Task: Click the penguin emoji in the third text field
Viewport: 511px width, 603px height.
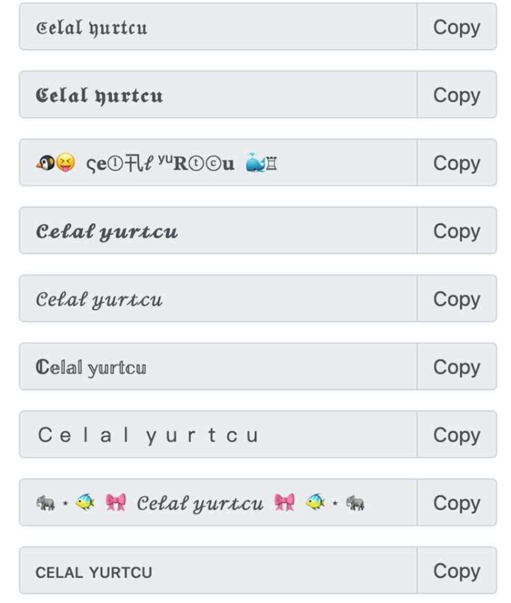Action: pyautogui.click(x=45, y=163)
